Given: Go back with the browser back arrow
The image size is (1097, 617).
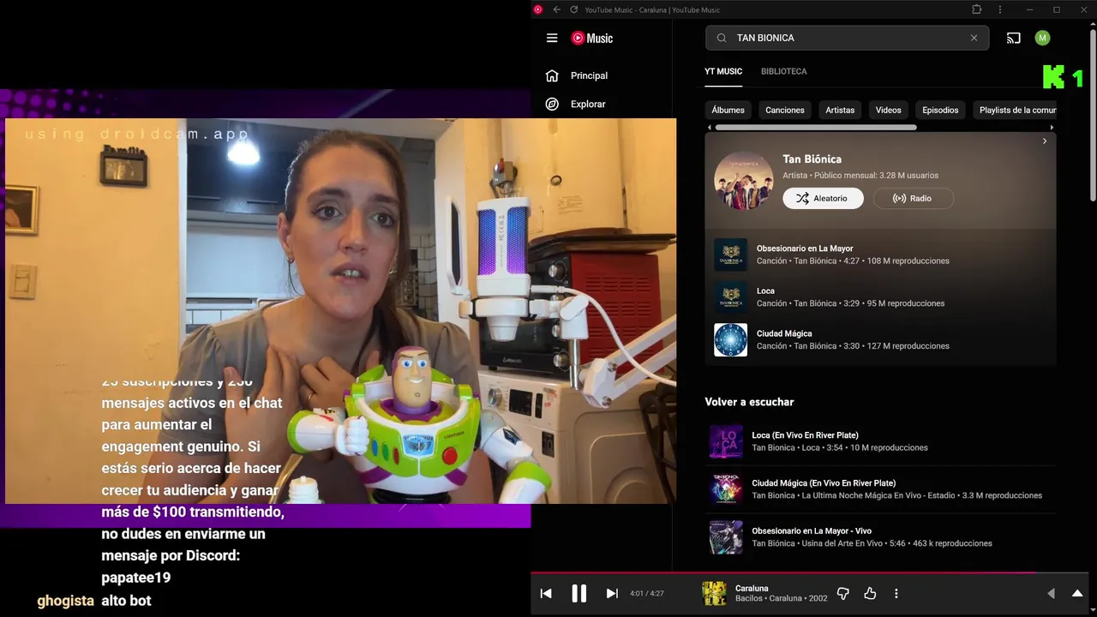Looking at the screenshot, I should [557, 9].
